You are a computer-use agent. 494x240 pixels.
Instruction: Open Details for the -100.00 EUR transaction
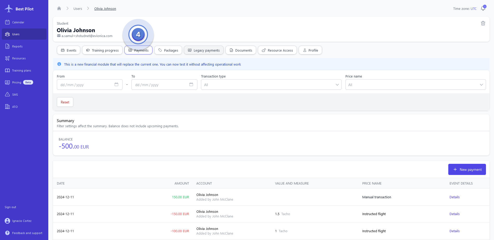point(455,231)
